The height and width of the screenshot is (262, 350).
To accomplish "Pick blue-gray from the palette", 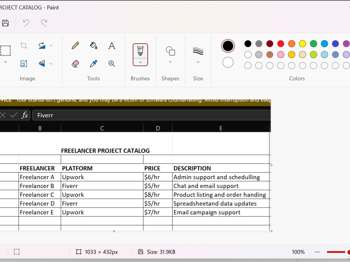I will tap(335, 54).
